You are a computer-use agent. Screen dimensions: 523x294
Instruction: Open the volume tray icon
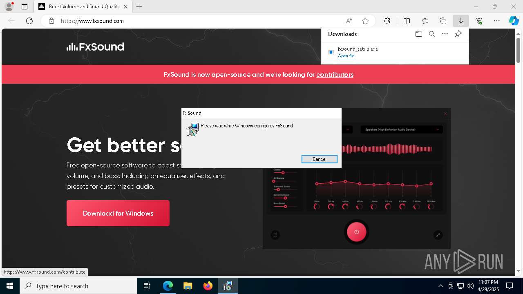click(x=470, y=286)
